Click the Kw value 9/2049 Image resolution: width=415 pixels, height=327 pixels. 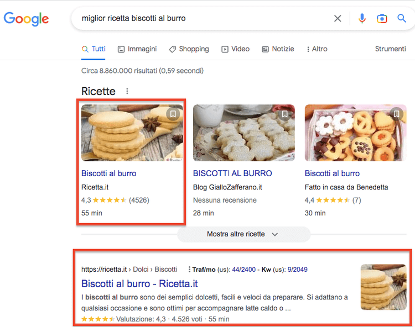[298, 270]
